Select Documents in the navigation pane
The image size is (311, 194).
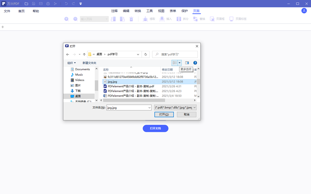point(82,69)
